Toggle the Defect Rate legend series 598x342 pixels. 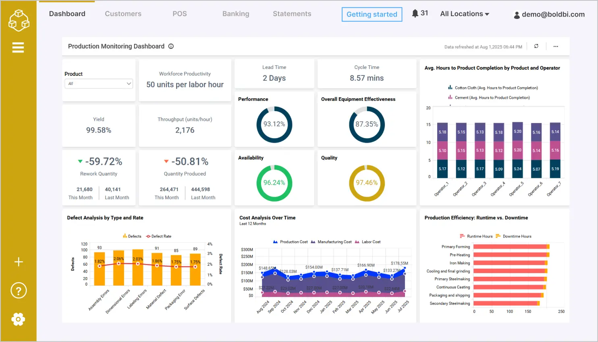click(x=159, y=236)
